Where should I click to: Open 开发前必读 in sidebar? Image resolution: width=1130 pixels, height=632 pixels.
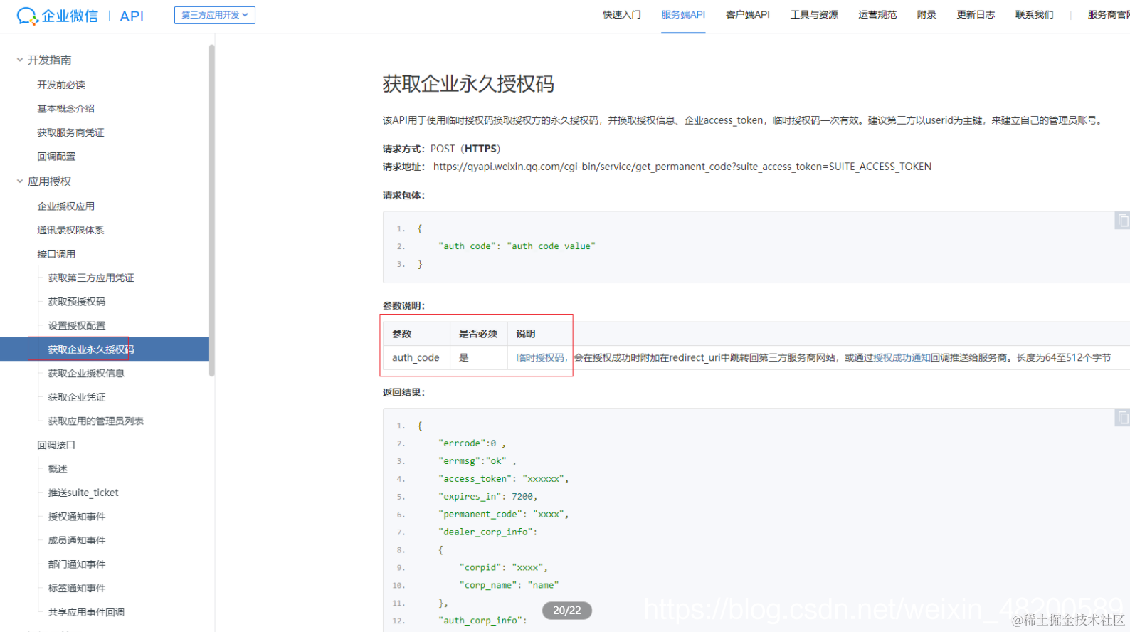[61, 85]
